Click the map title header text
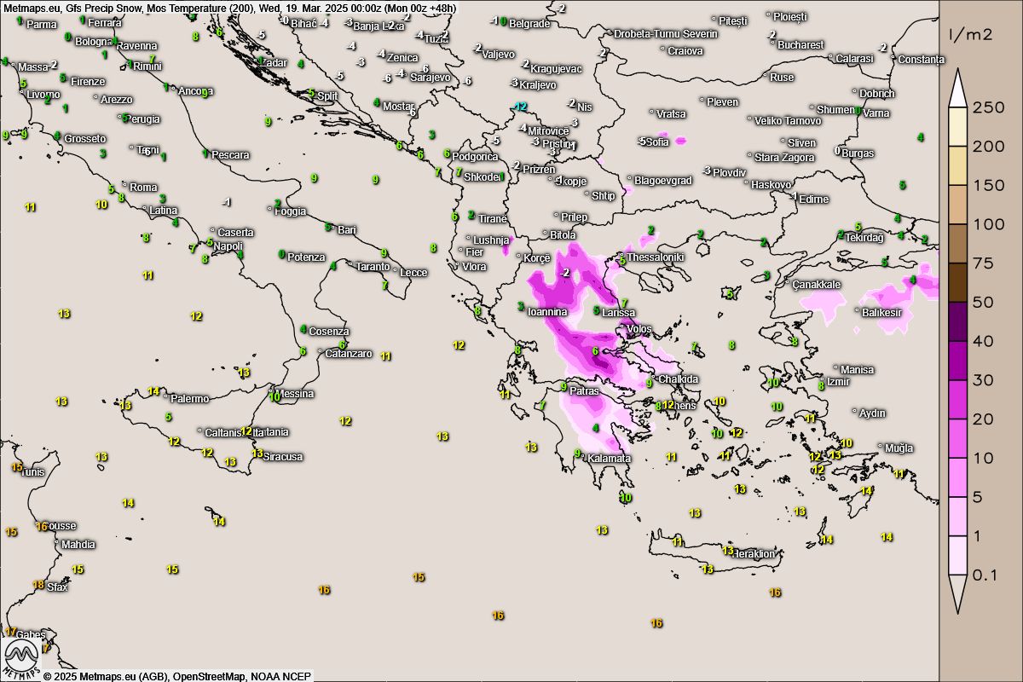This screenshot has width=1023, height=682. click(230, 8)
